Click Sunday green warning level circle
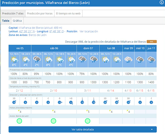This screenshot has width=165, height=134. pos(88,121)
